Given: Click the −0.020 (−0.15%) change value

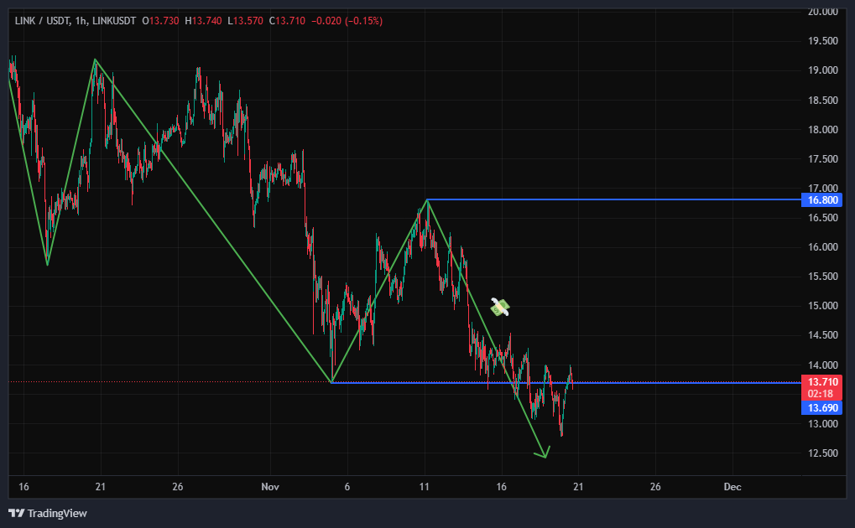Looking at the screenshot, I should [x=347, y=20].
